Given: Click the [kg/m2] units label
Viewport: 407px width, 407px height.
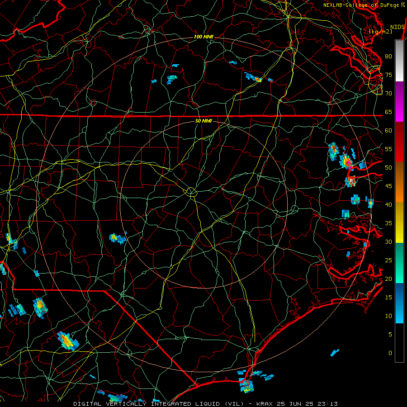Looking at the screenshot, I should click(380, 32).
